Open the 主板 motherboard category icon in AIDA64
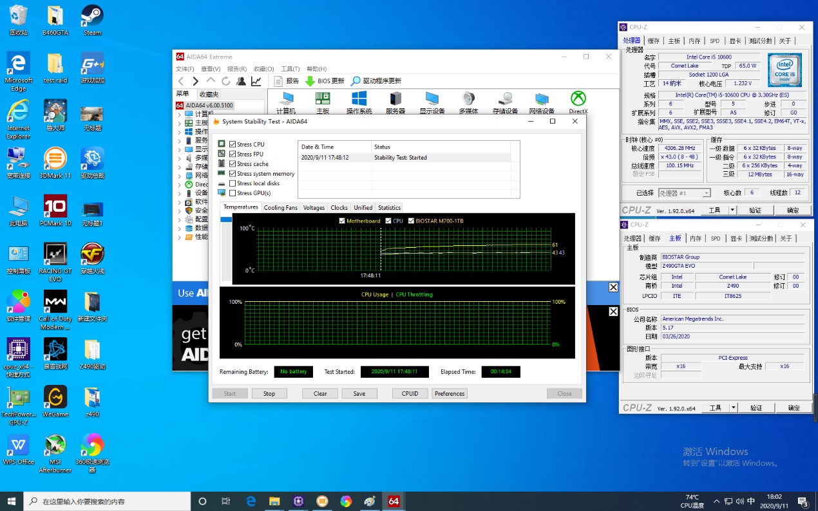 tap(323, 102)
